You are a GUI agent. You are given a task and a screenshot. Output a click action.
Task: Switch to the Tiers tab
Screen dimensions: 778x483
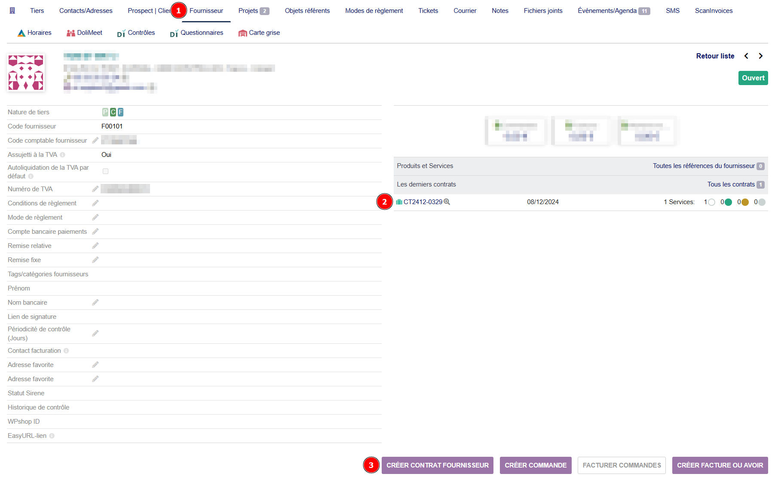click(37, 11)
